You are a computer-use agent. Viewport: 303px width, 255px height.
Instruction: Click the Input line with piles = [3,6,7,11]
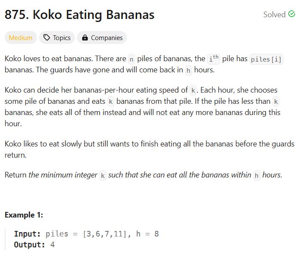[86, 234]
